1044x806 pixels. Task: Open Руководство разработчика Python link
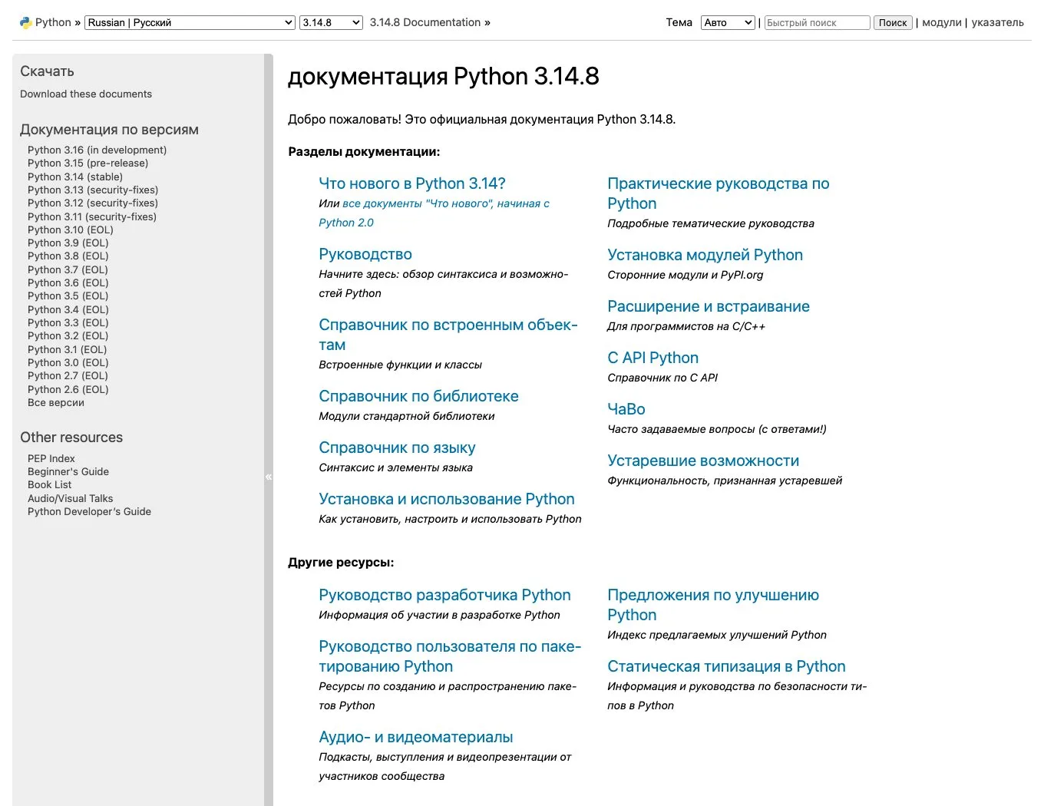[444, 595]
